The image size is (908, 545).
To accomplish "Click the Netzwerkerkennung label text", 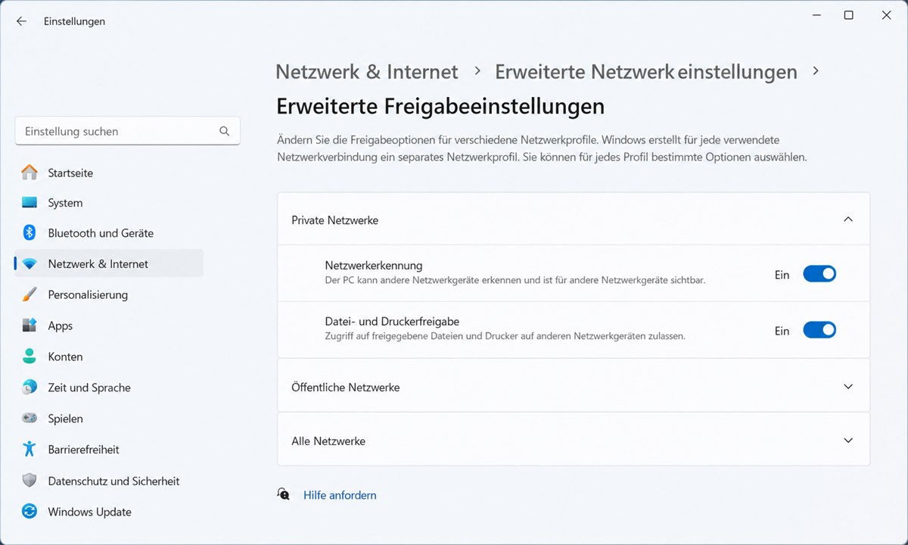I will click(374, 266).
